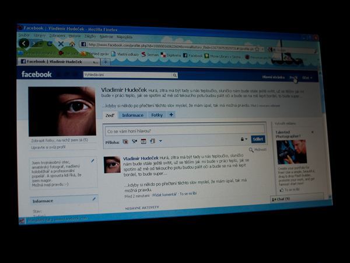Viewport: 350px width, 263px height.
Task: Bookmark this page with the star icon
Action: coord(257,49)
